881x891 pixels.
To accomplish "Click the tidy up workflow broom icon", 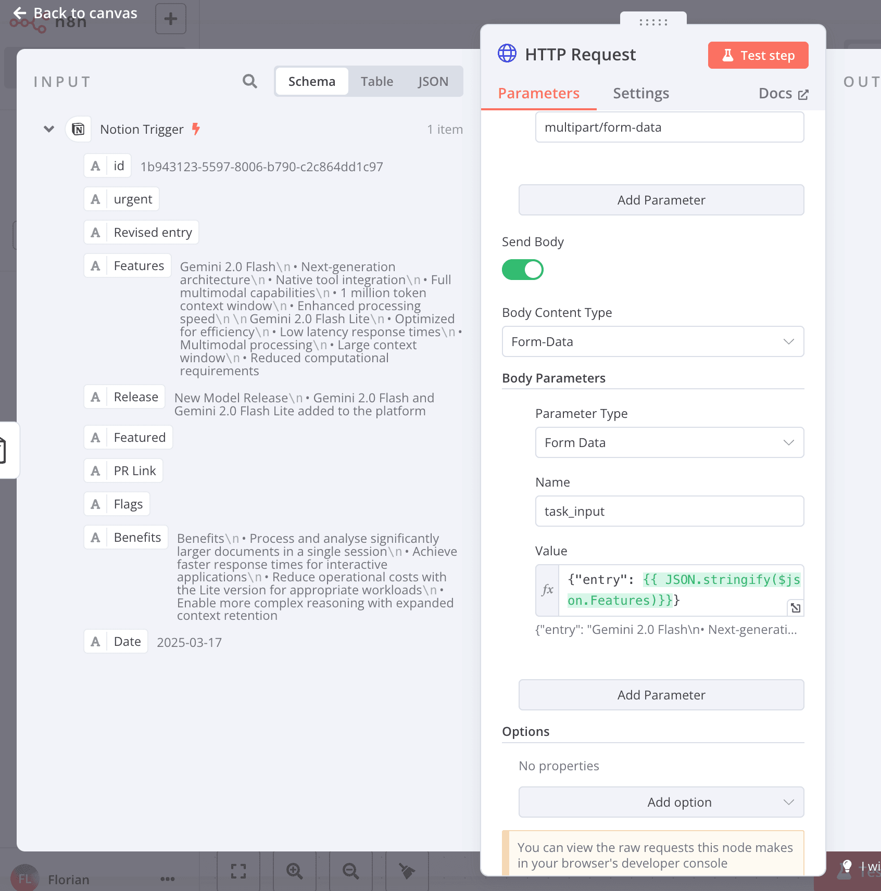I will point(407,871).
